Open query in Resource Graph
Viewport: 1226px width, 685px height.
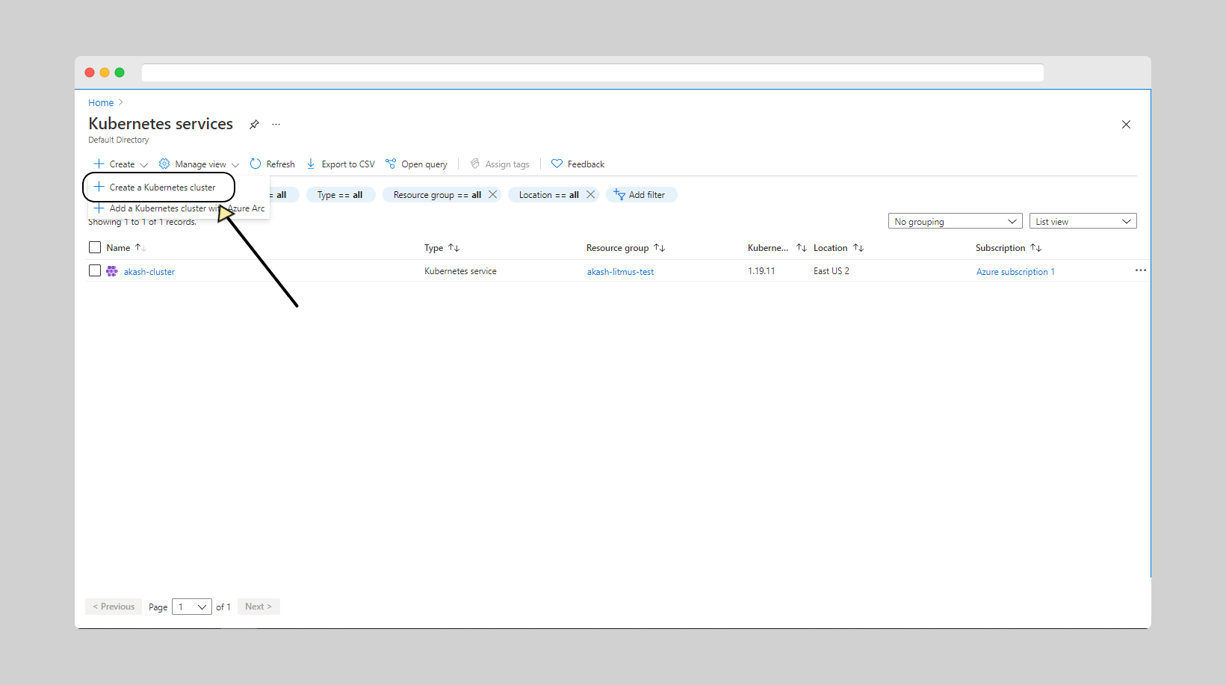tap(417, 164)
